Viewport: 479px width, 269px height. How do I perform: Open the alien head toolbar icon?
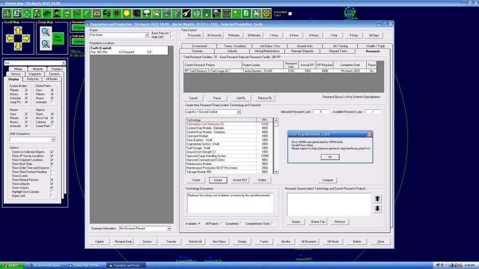[146, 14]
